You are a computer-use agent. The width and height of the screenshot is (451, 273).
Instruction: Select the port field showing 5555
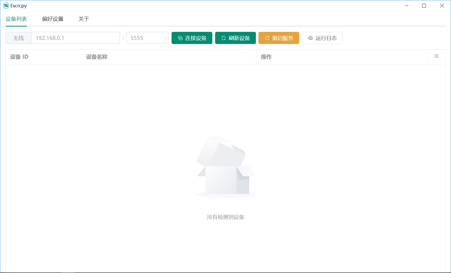(148, 38)
